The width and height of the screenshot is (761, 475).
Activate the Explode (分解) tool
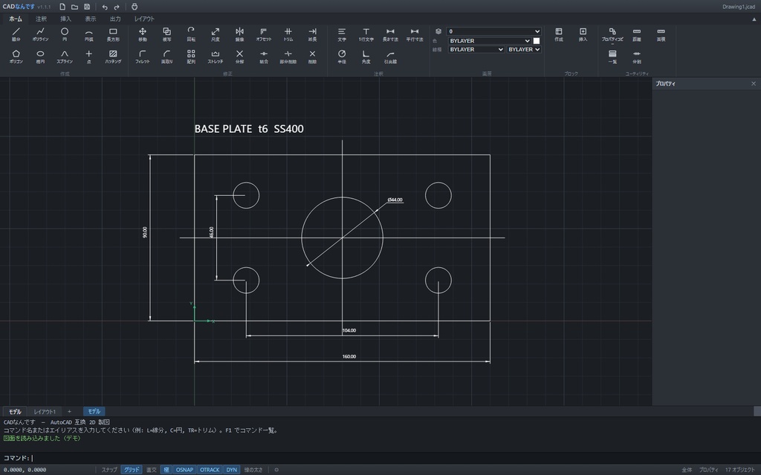[x=240, y=56]
